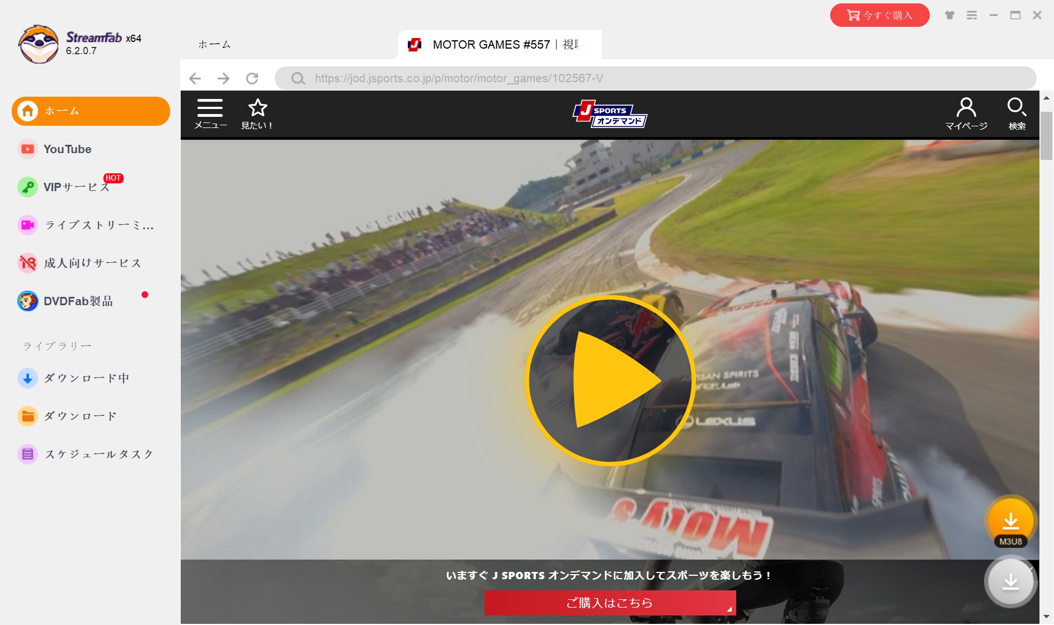Screen dimensions: 1054x625
Task: Click the J SPORTS オンデマンド logo
Action: click(x=610, y=114)
